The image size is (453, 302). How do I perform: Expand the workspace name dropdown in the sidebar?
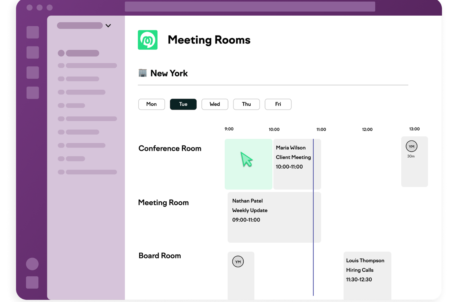tap(108, 26)
